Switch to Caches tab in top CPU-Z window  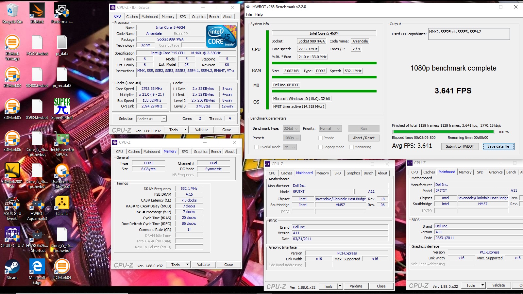(x=132, y=17)
